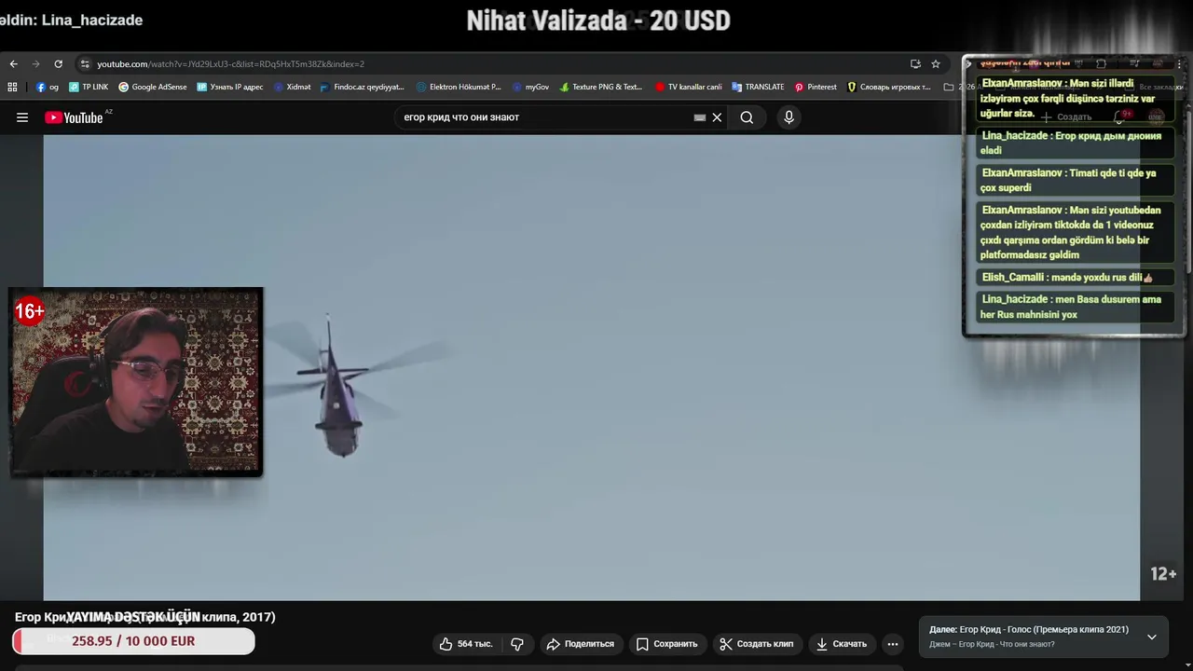Open the Xidmat bookmark
The image size is (1193, 671).
pyautogui.click(x=292, y=87)
